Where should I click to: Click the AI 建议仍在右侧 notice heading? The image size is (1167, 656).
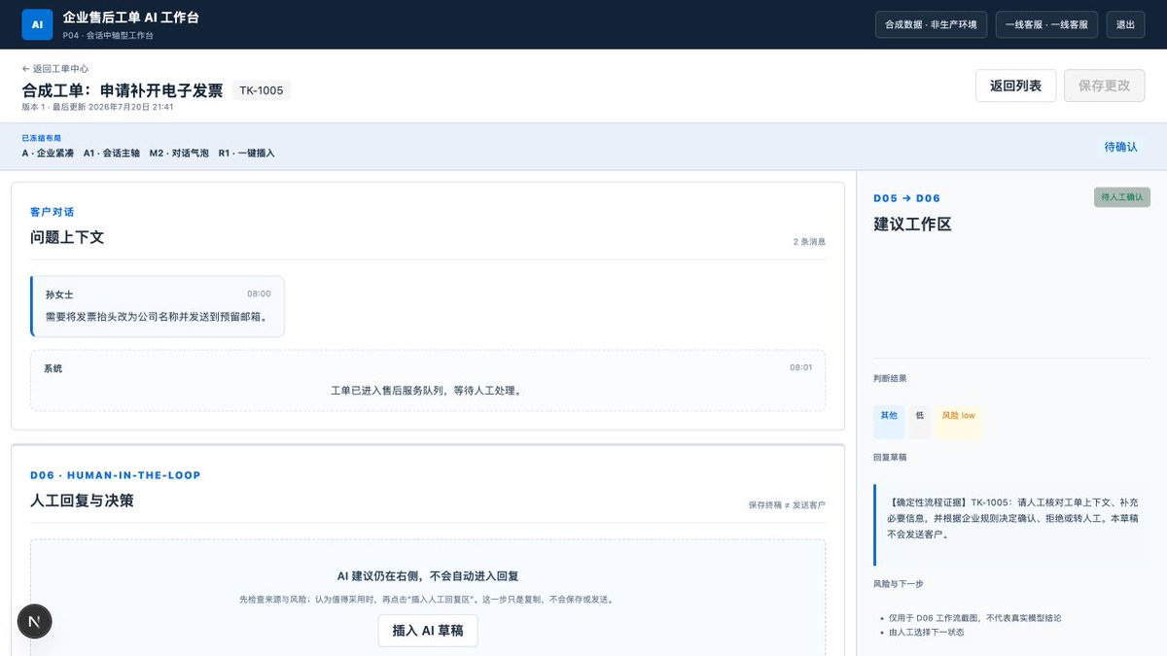[x=428, y=576]
